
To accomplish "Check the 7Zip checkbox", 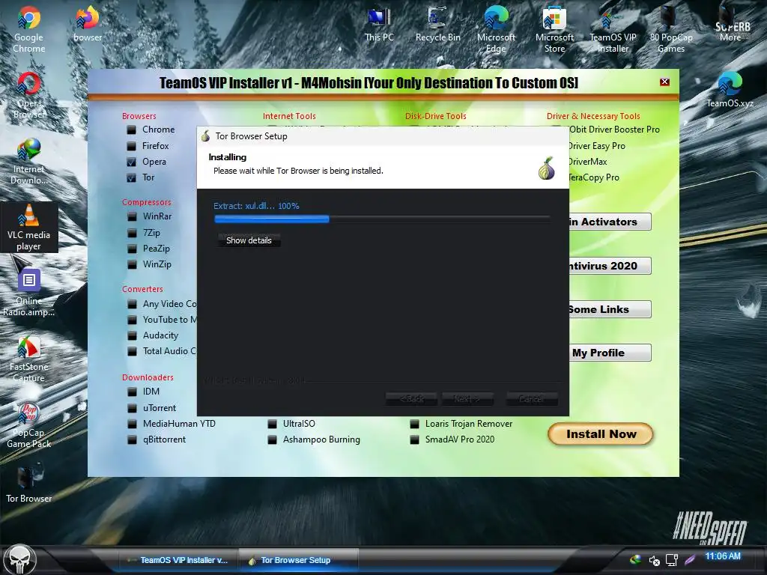I will point(132,233).
